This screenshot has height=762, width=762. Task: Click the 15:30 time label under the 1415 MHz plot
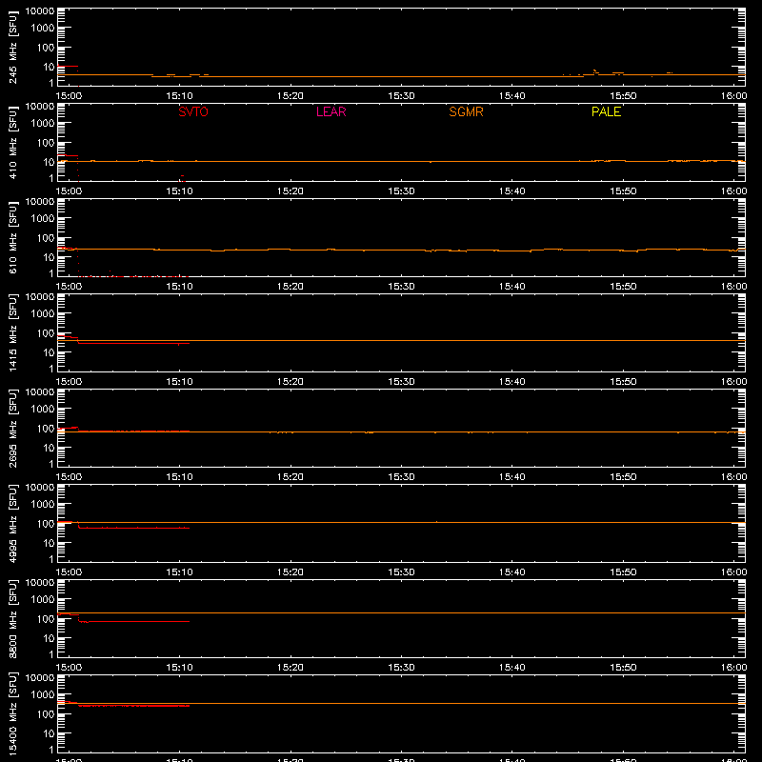coord(401,382)
